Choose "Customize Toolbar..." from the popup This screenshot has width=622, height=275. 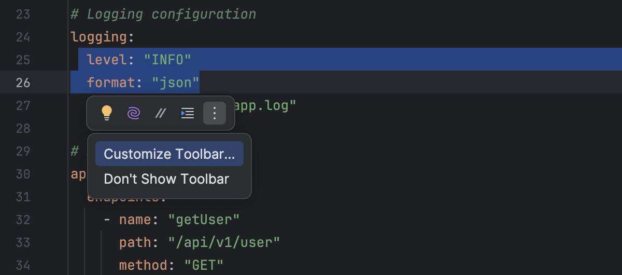(169, 154)
